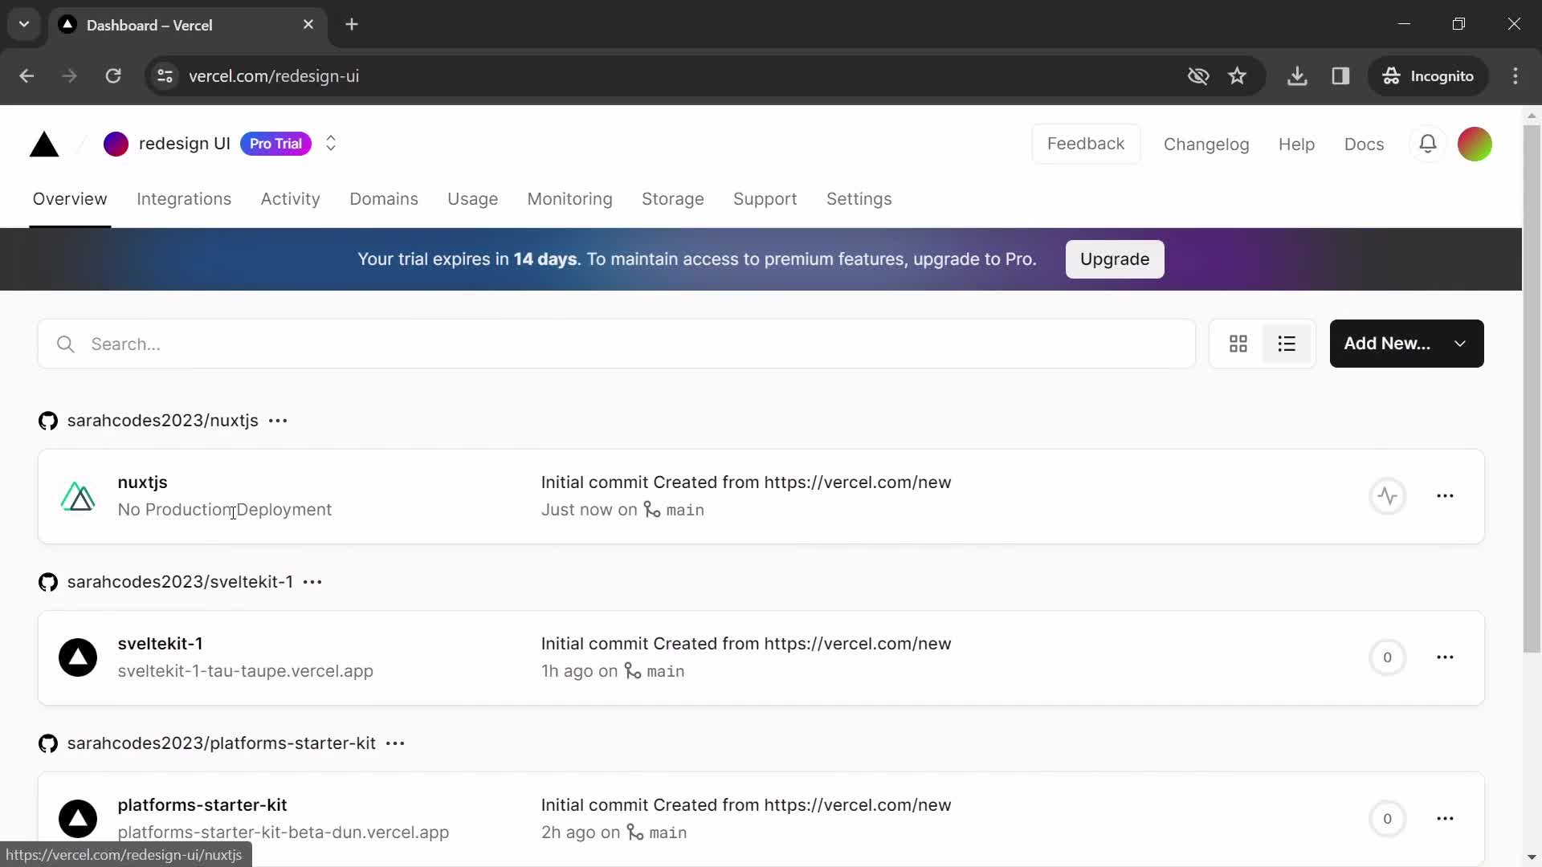Open the Feedback button

pos(1086,144)
